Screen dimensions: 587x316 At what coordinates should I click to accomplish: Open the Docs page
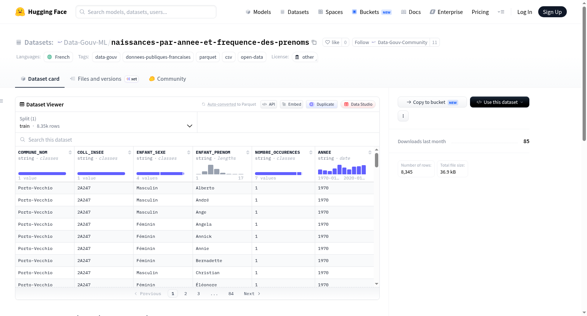[x=411, y=12]
